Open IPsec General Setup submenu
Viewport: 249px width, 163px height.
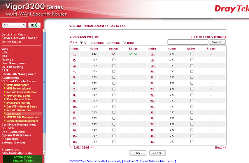point(19,99)
